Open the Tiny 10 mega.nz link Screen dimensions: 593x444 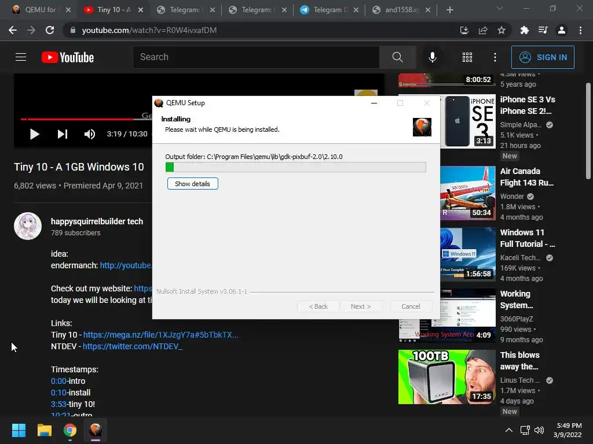tap(160, 335)
